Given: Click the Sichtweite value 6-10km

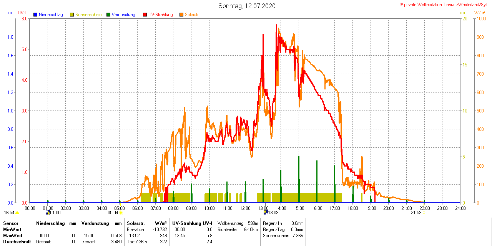Looking at the screenshot, I should click(x=251, y=229).
